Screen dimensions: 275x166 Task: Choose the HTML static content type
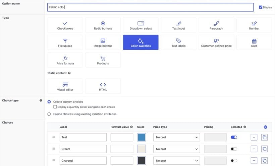point(103,86)
